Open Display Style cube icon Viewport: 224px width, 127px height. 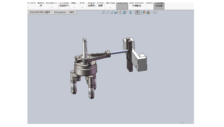click(131, 13)
